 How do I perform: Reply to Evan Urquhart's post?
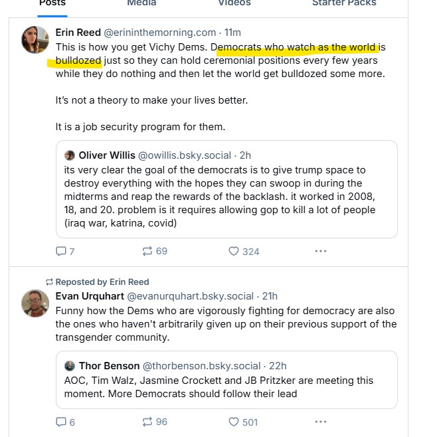coord(61,422)
